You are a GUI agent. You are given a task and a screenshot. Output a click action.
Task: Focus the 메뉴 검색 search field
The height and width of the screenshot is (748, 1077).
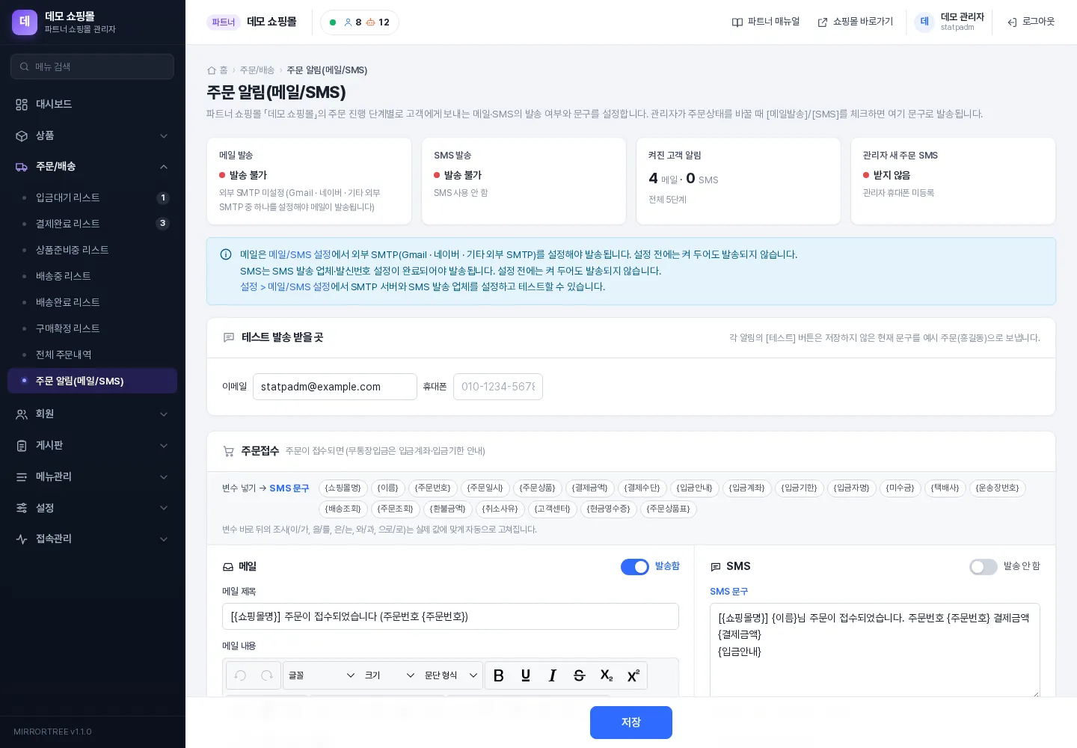coord(92,67)
